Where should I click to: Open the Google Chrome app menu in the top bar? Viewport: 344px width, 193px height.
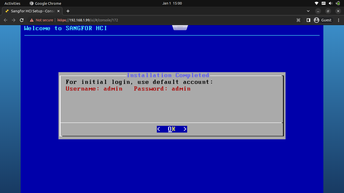pos(45,3)
